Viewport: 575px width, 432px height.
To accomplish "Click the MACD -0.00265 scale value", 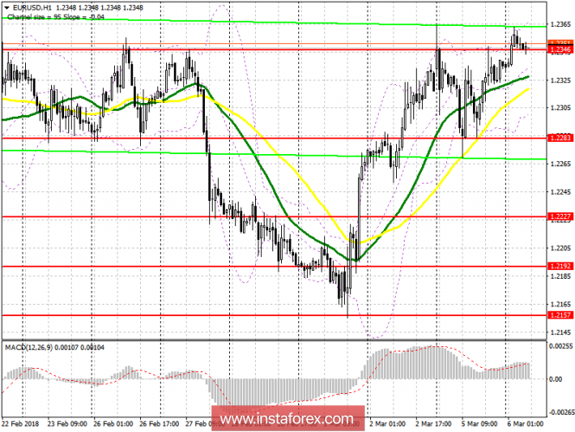I will pyautogui.click(x=561, y=412).
